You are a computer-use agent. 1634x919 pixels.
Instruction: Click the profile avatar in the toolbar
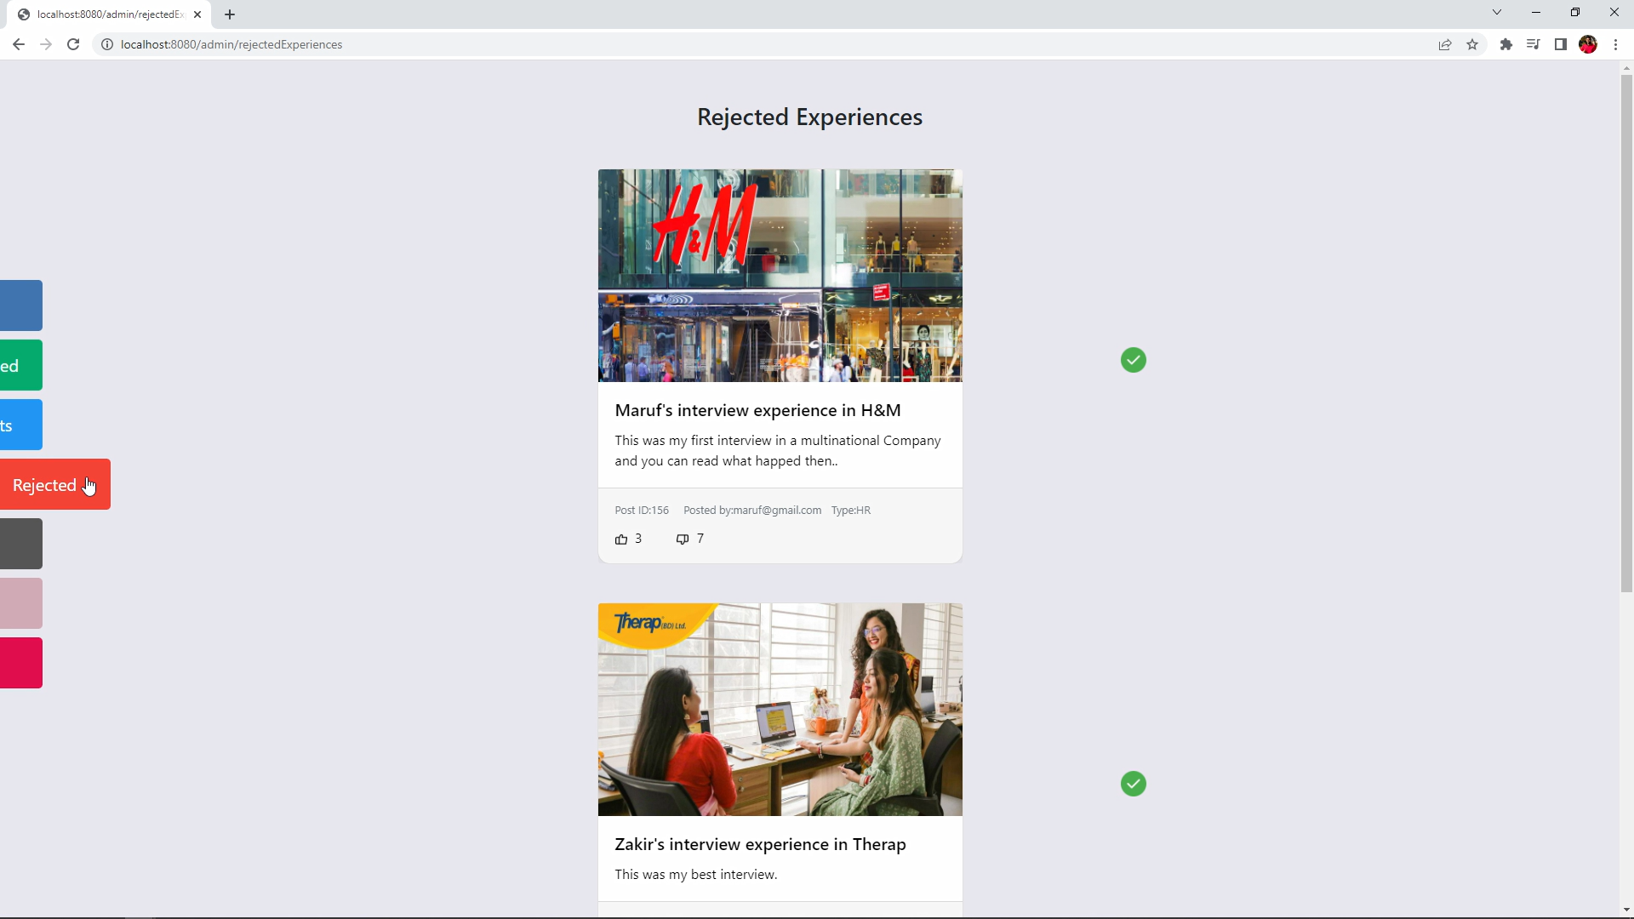(x=1589, y=44)
